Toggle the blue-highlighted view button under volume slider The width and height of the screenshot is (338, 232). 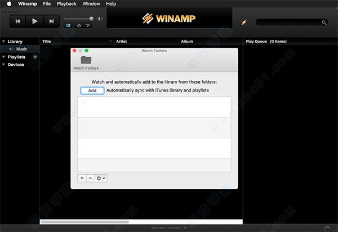click(x=68, y=25)
